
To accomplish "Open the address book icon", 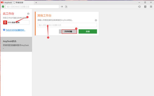I will pyautogui.click(x=145, y=7).
